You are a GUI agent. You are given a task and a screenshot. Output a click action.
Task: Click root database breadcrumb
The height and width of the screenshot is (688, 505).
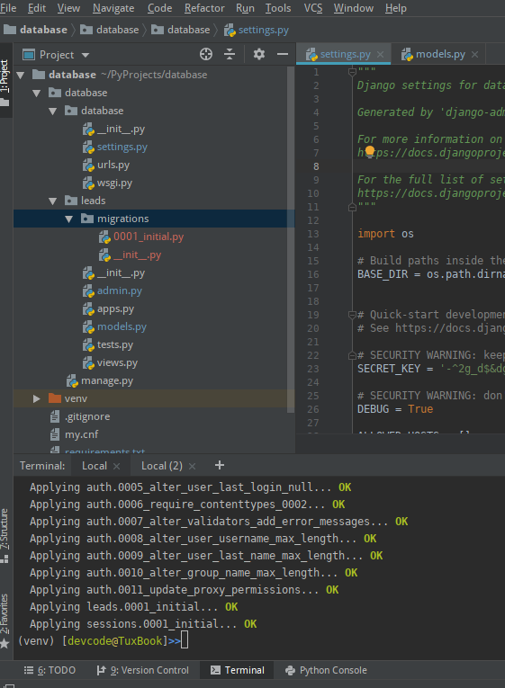coord(35,30)
